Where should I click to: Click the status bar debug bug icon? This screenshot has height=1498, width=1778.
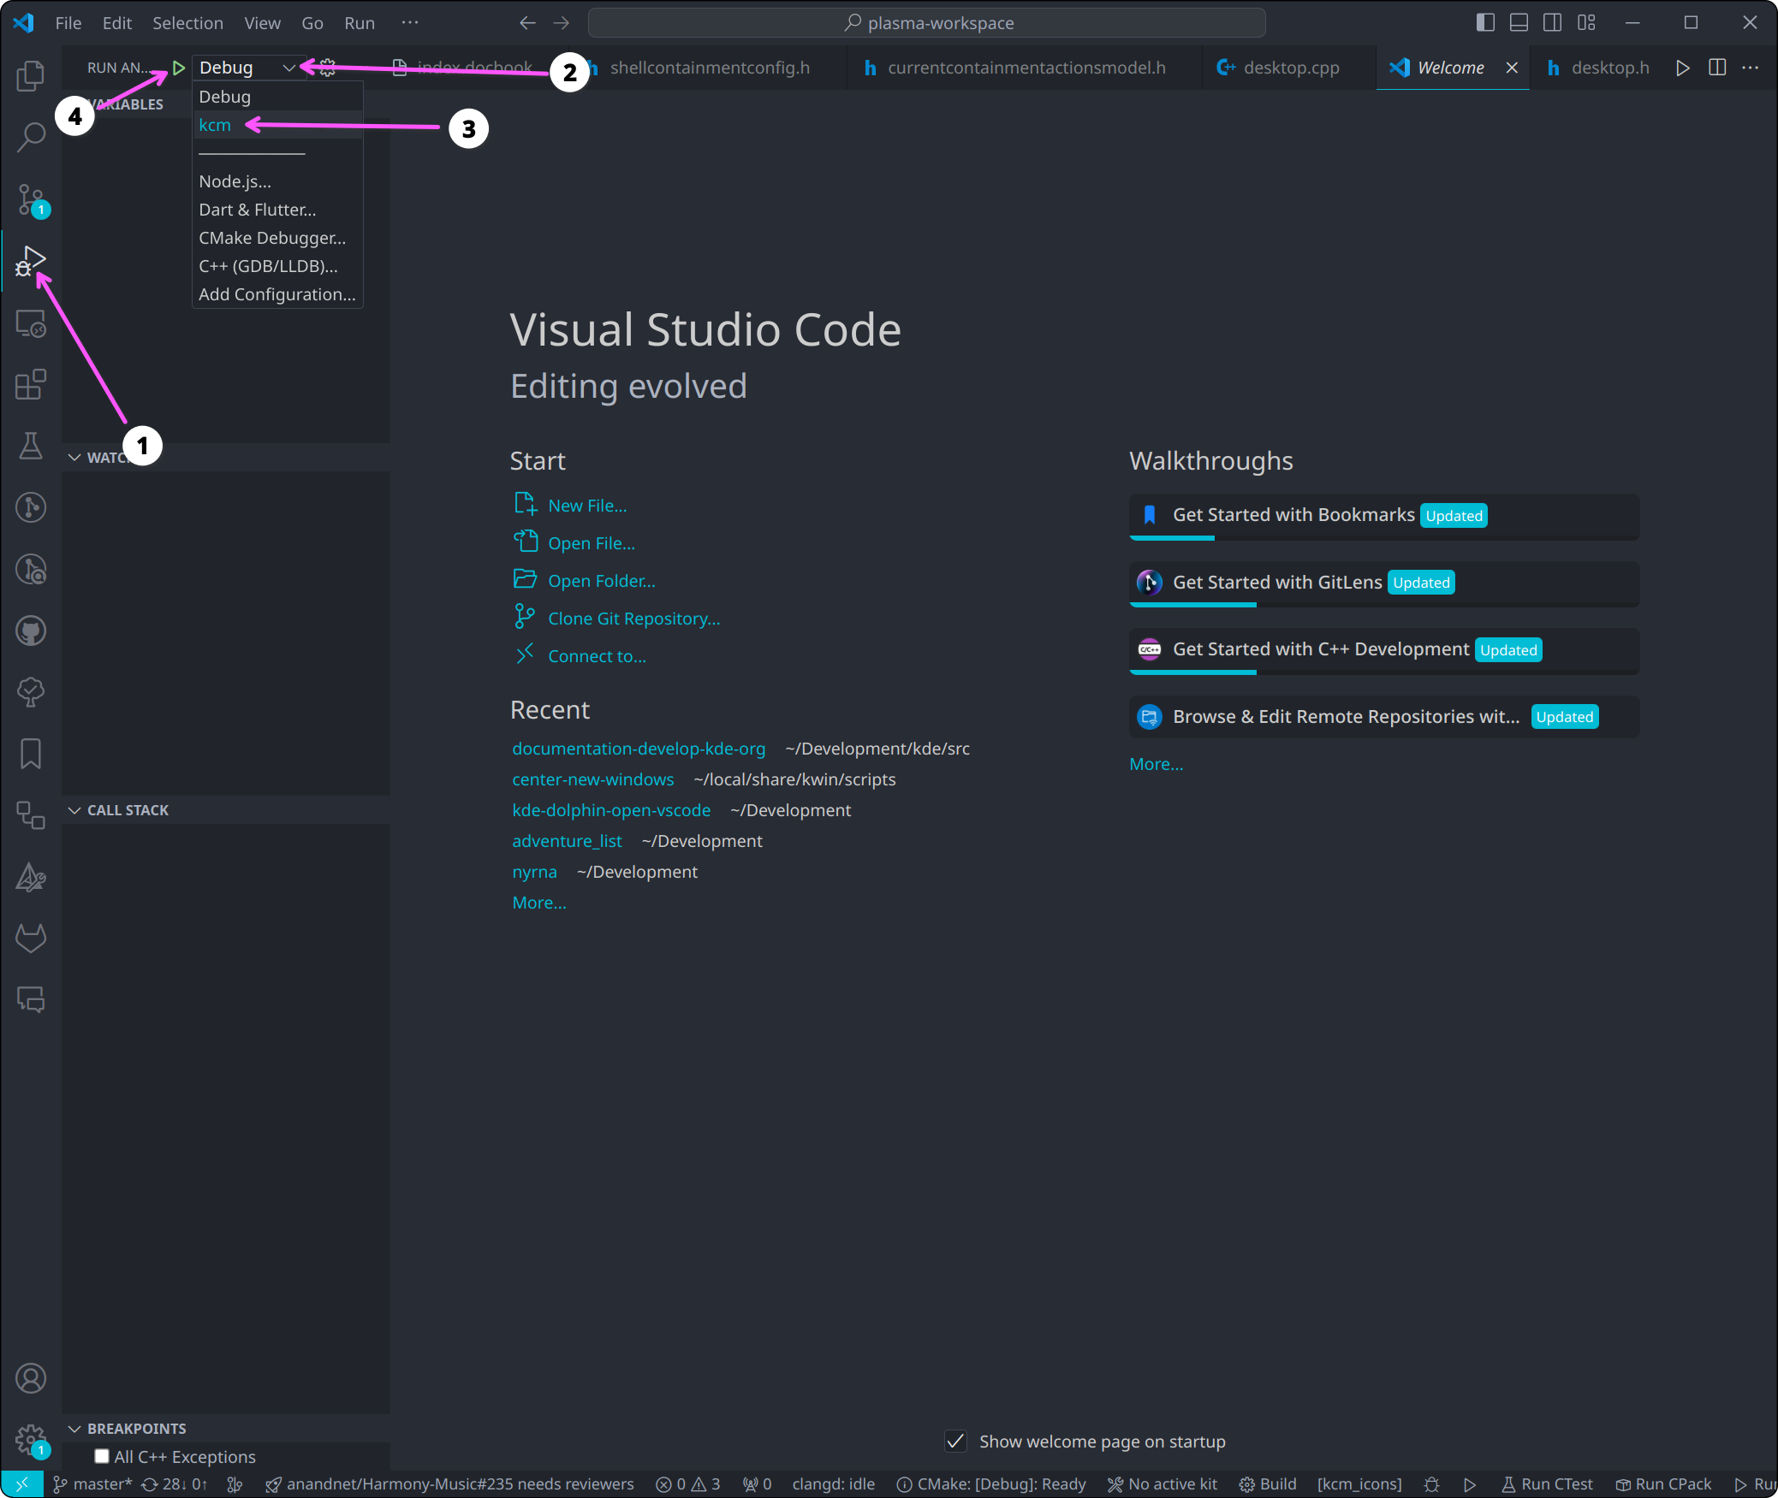click(x=1431, y=1484)
